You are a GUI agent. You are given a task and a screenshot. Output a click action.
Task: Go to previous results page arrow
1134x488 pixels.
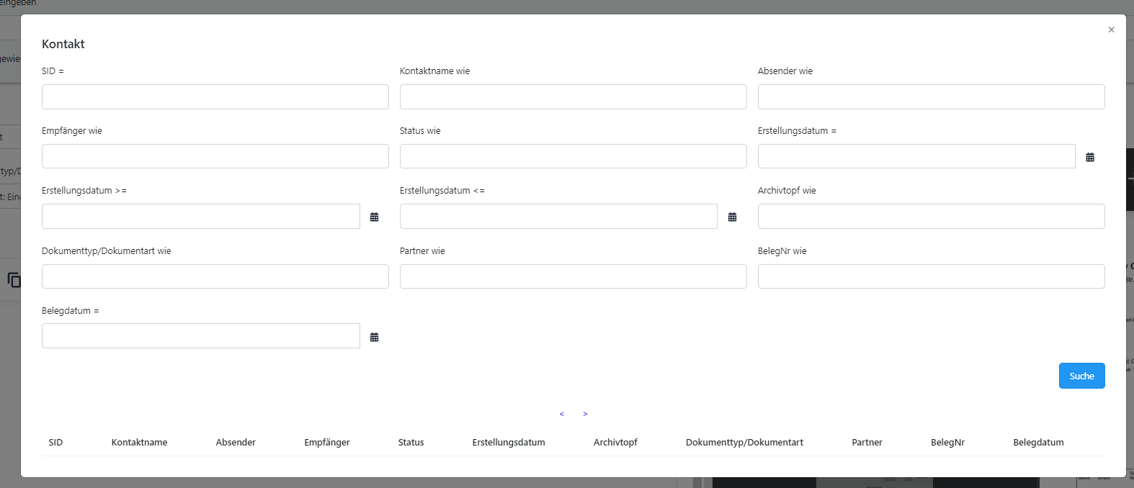tap(562, 414)
